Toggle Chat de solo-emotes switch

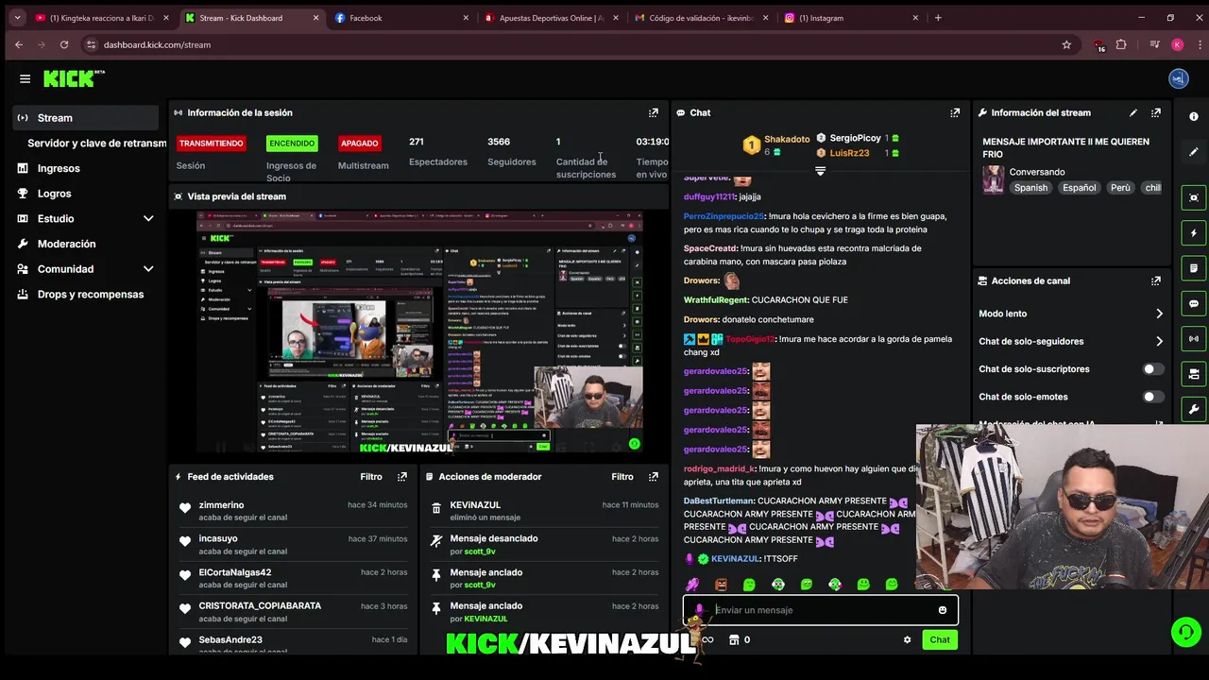(1152, 397)
